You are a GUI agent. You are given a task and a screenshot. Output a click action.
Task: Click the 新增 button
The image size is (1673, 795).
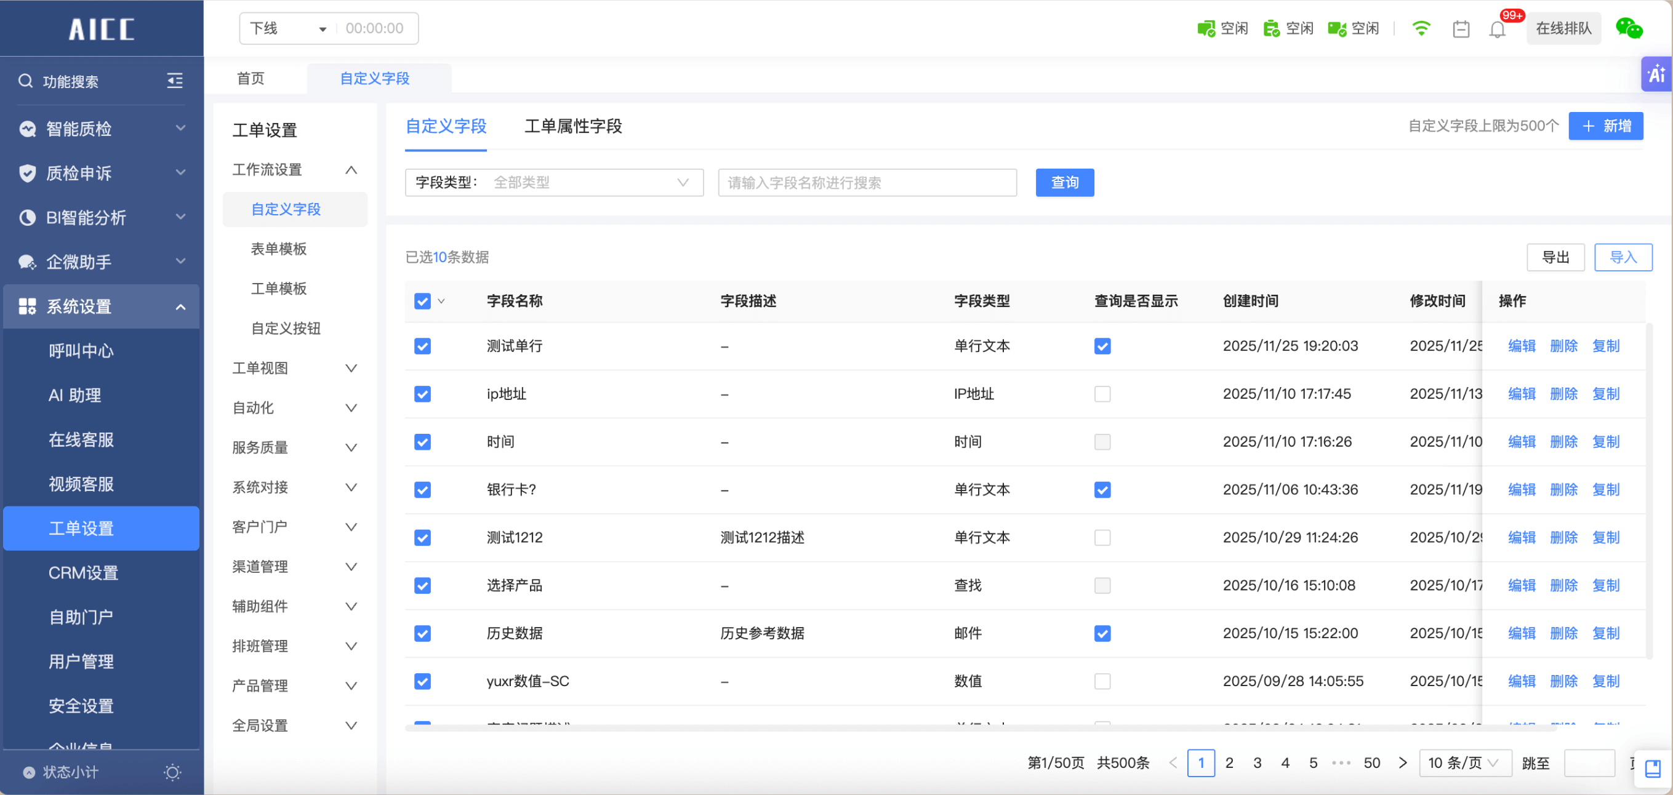coord(1605,126)
